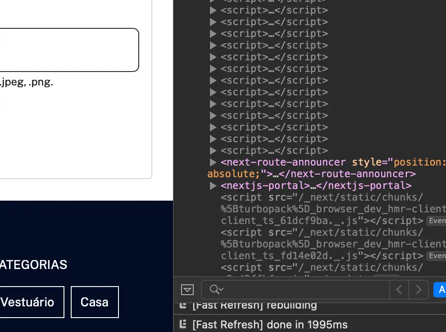Viewport: 446px width, 332px height.
Task: Click log icon beside Fast Refresh rebuilding
Action: pos(183,305)
